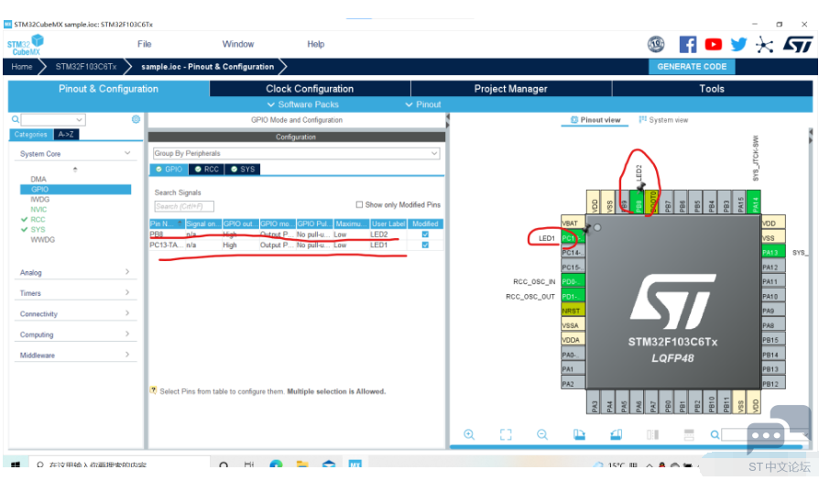Click the GENERATE CODE button

click(x=692, y=66)
